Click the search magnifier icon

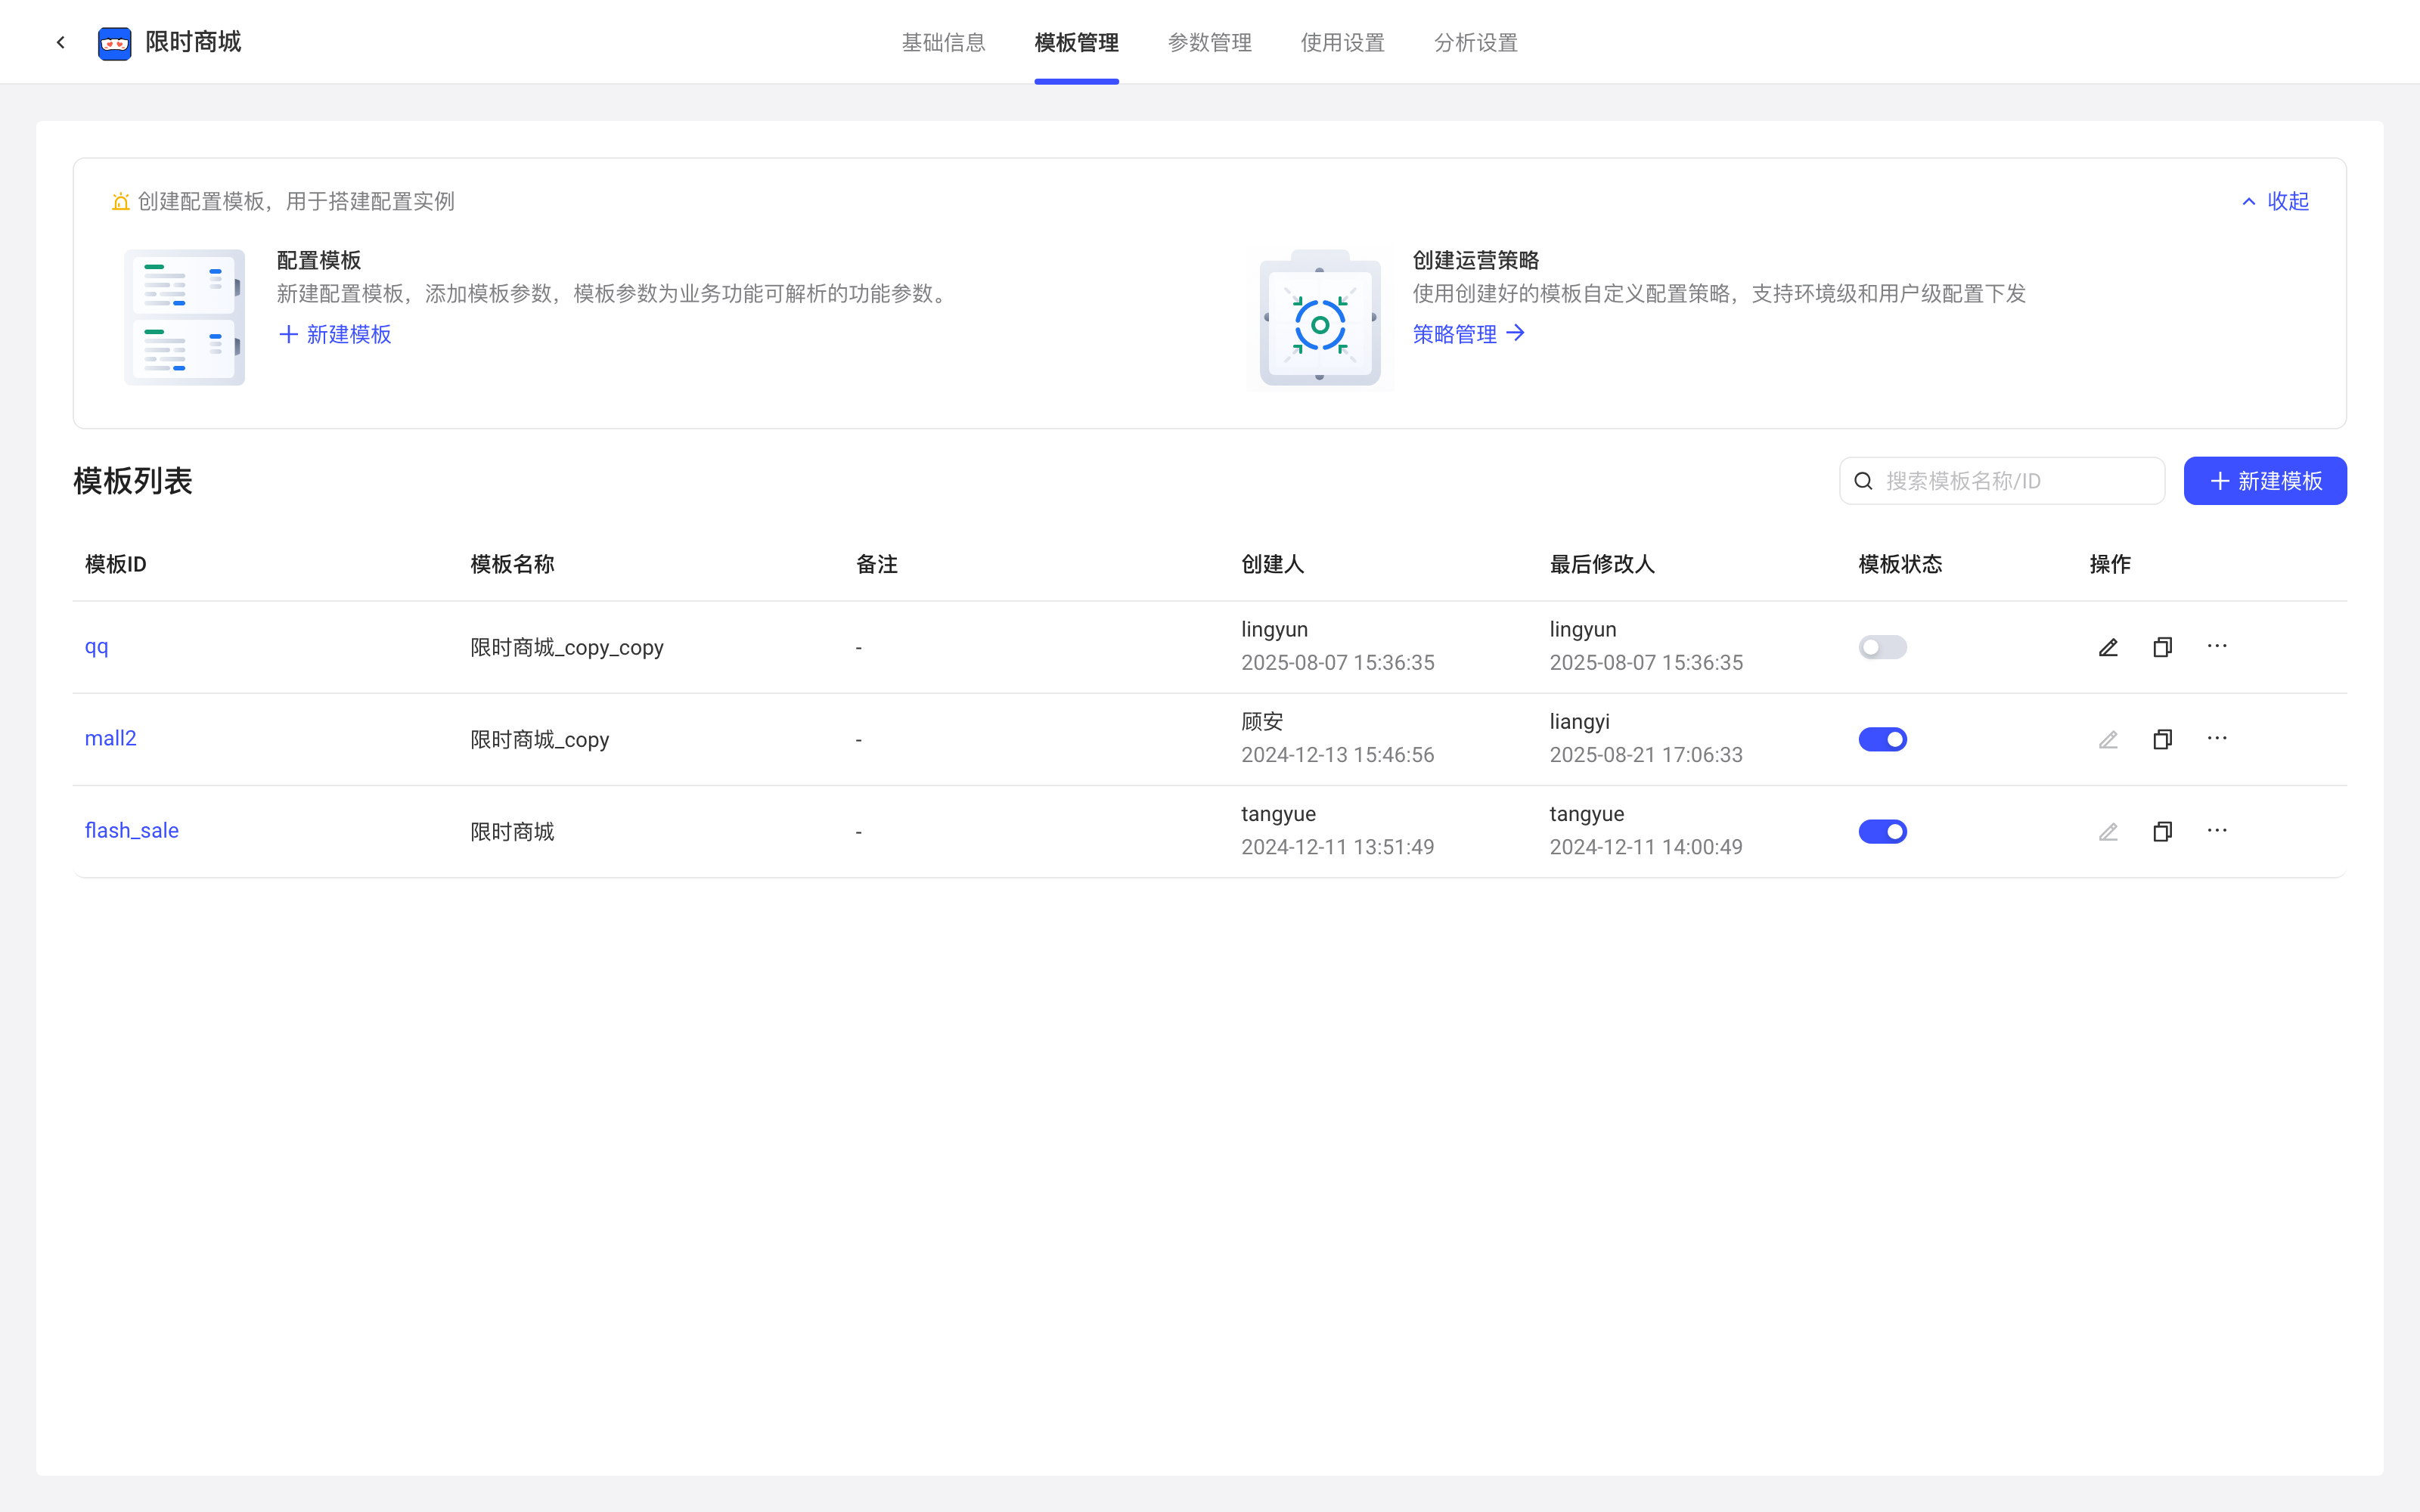coord(1863,481)
